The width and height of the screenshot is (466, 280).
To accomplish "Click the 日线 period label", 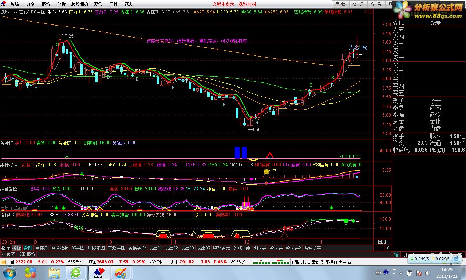I will 382,242.
